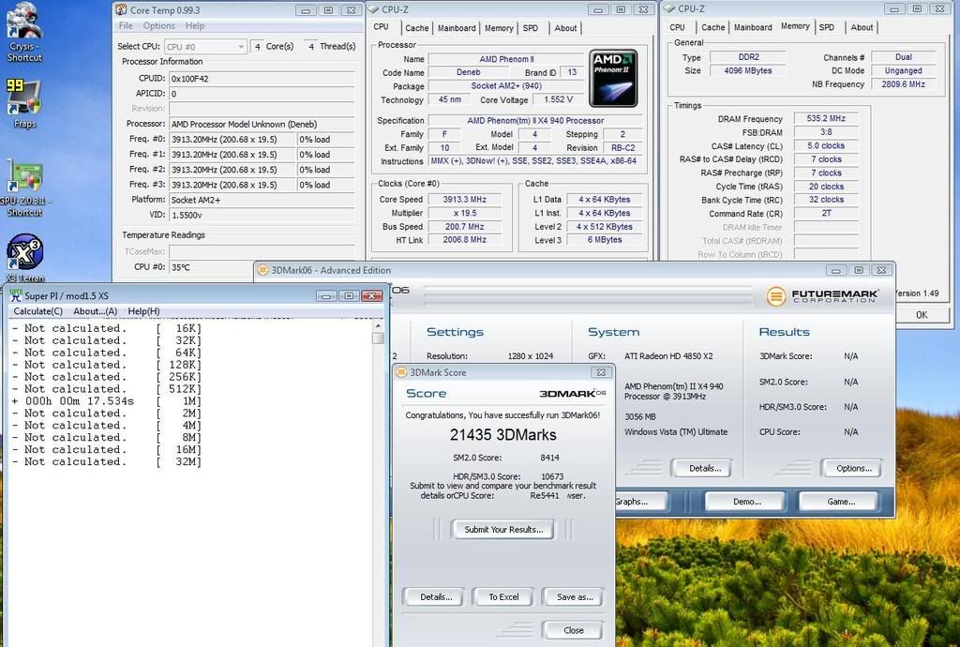Open the About...(A) menu in Super PI
Viewport: 960px width, 647px height.
click(96, 311)
